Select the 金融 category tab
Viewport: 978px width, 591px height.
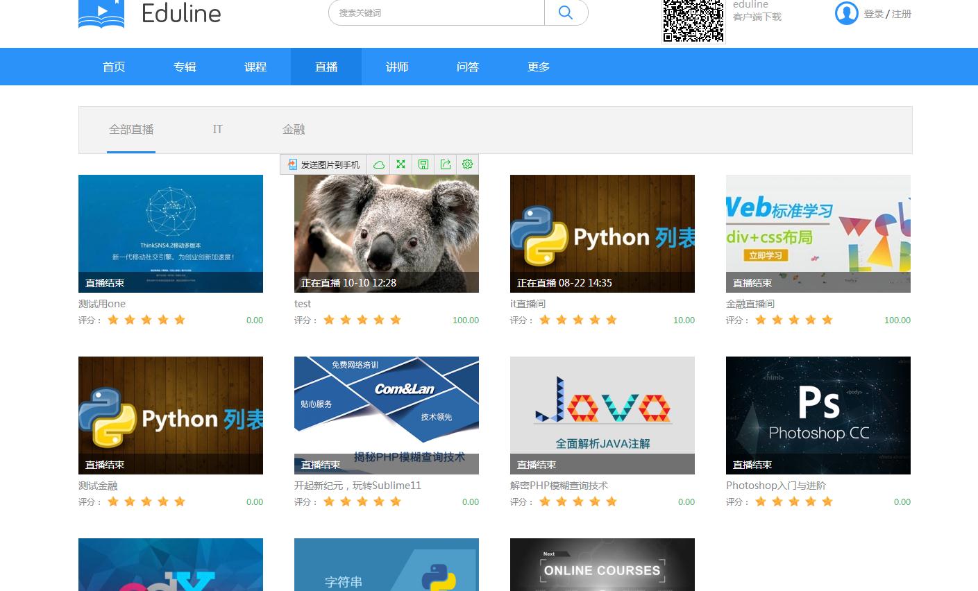pos(294,129)
